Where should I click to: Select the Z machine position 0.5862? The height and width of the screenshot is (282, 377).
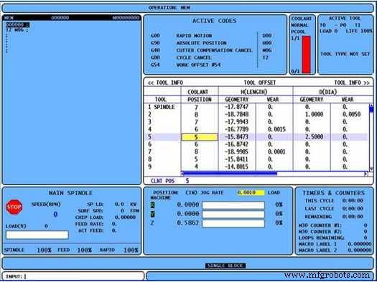(187, 223)
